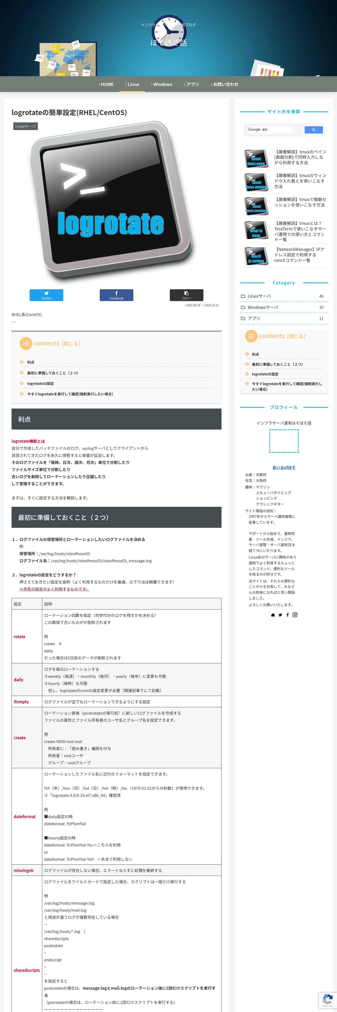The width and height of the screenshot is (337, 1012).
Task: Copy the article link with コピー button
Action: pos(186,295)
